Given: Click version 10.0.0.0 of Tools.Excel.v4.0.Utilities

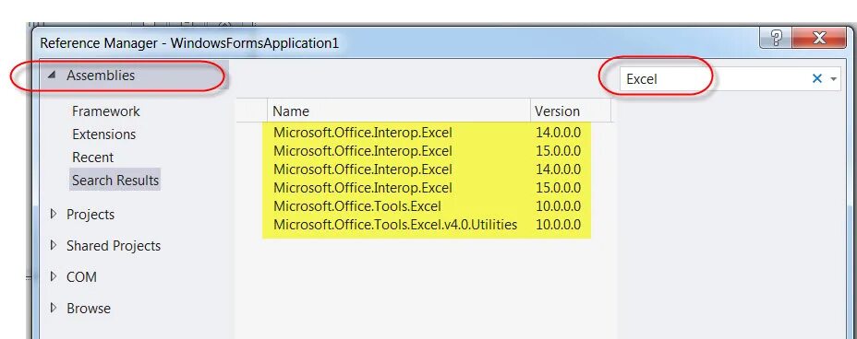Looking at the screenshot, I should (x=558, y=225).
